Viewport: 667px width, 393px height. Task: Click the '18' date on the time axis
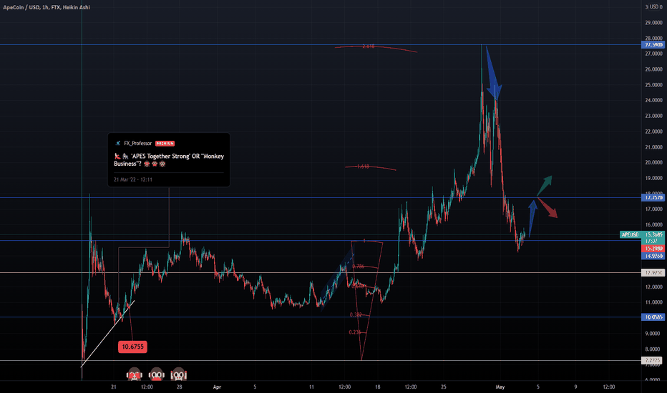pos(378,387)
